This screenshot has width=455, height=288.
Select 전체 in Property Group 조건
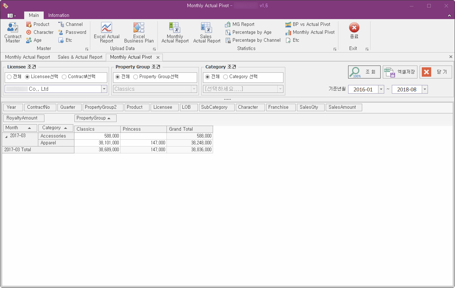pos(122,77)
